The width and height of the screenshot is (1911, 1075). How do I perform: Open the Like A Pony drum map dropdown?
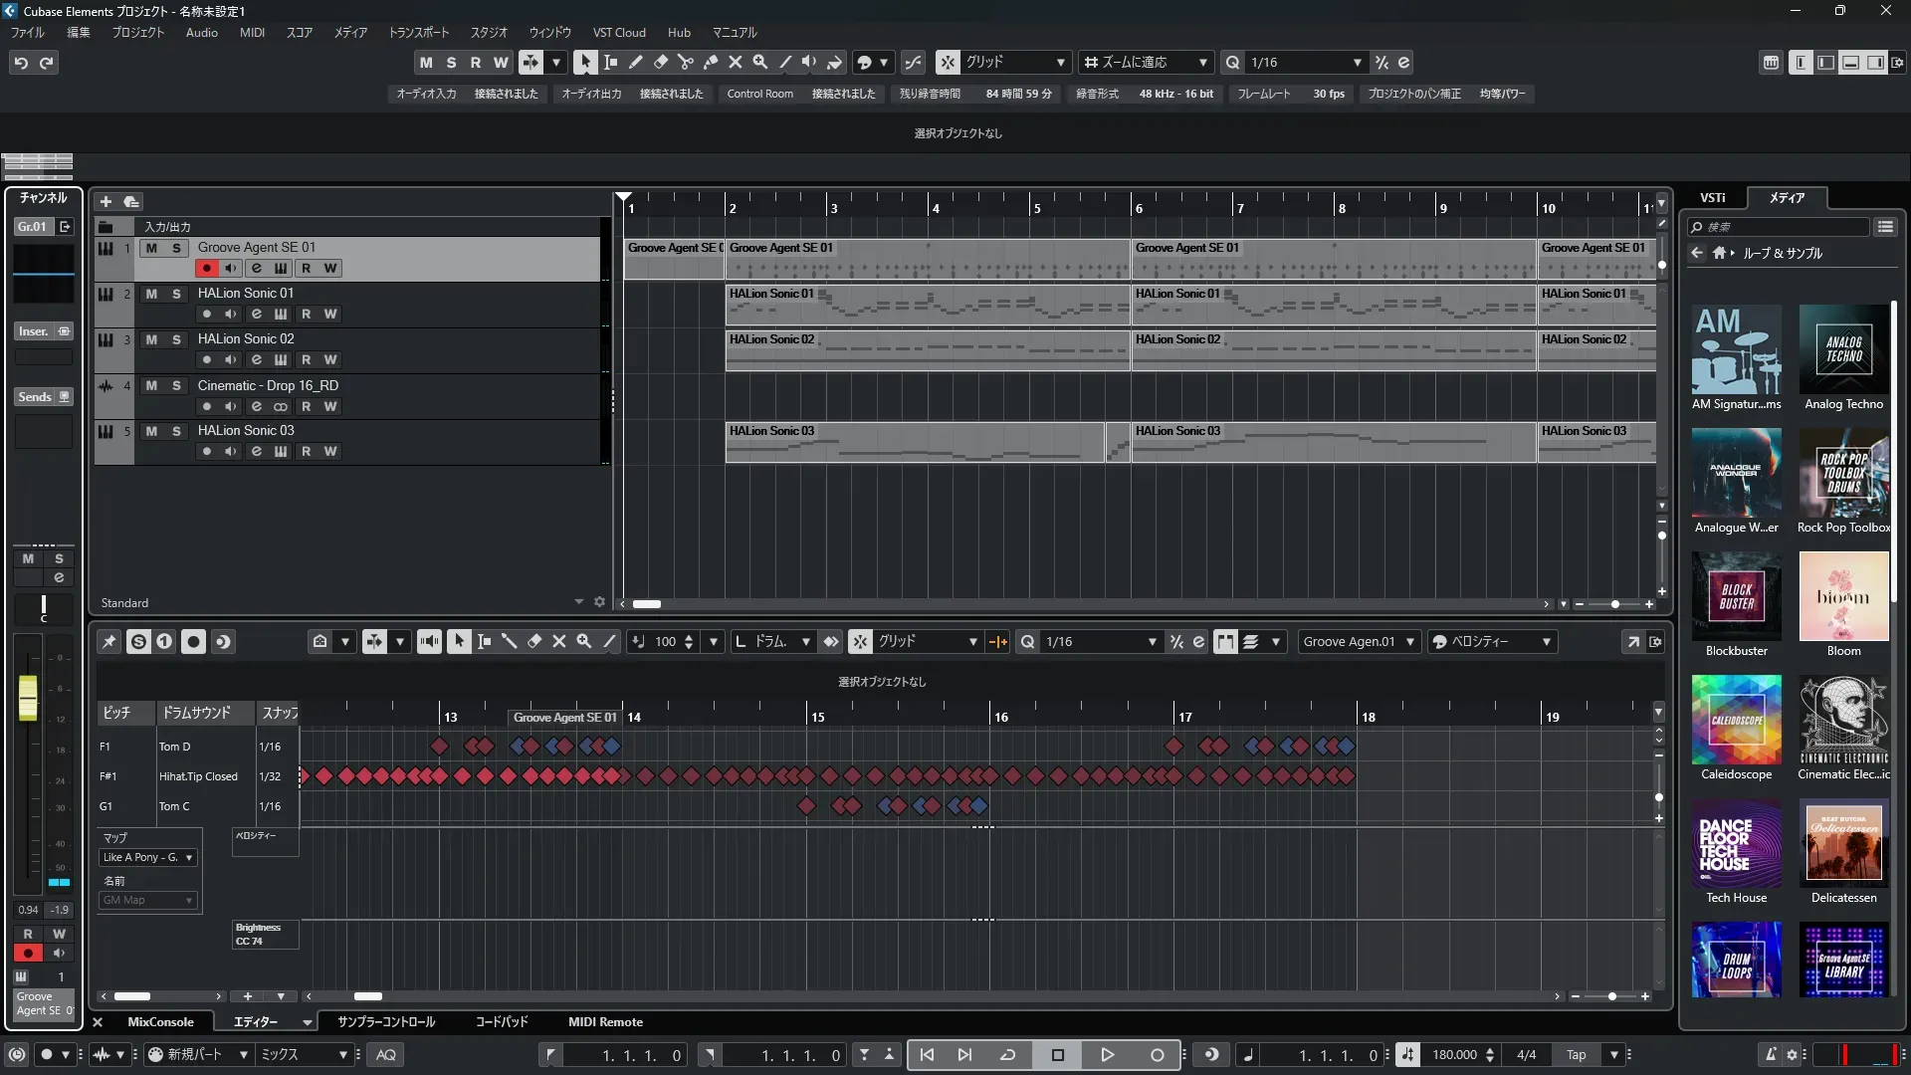pos(148,857)
